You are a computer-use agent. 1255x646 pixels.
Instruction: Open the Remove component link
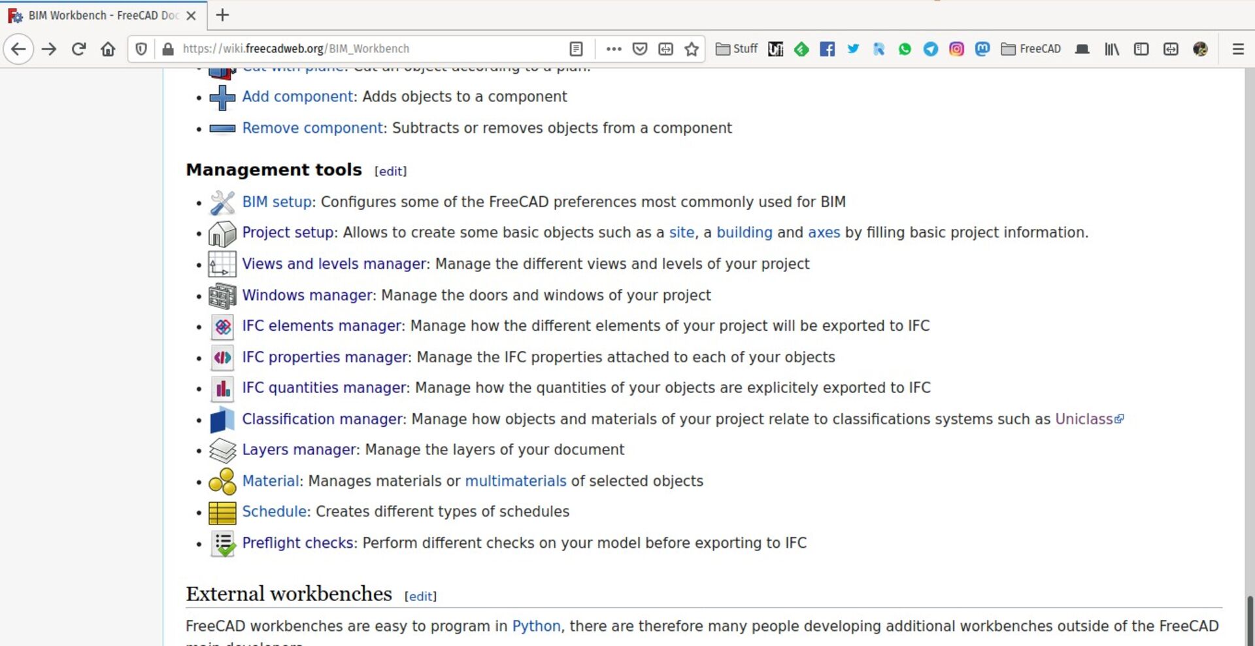point(312,128)
